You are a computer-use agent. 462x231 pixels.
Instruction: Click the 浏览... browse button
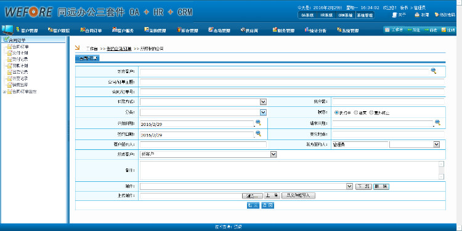pos(252,196)
